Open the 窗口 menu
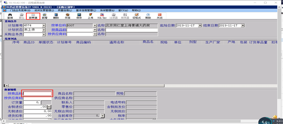Viewport: 283px width, 124px height. pyautogui.click(x=123, y=10)
